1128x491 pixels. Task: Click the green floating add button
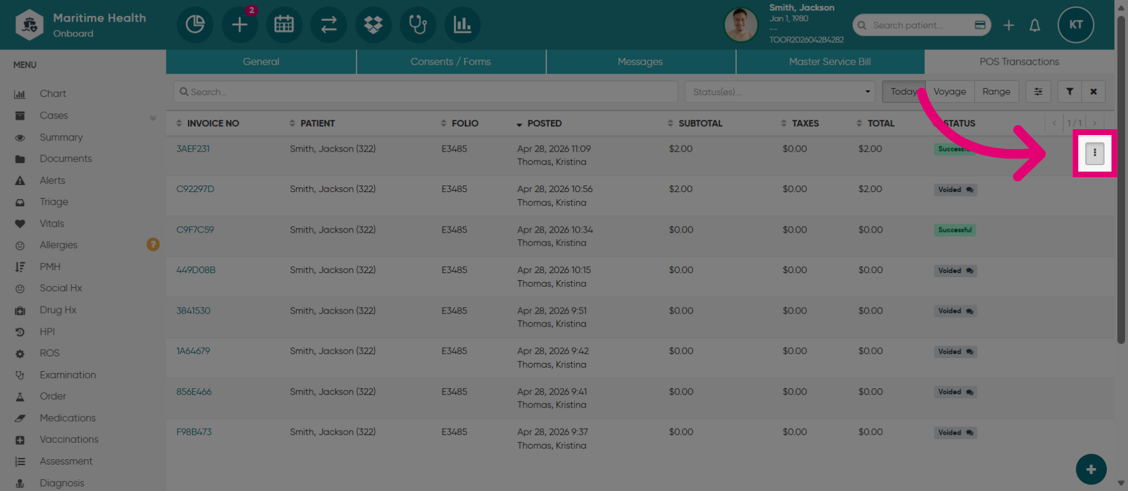[x=1091, y=469]
